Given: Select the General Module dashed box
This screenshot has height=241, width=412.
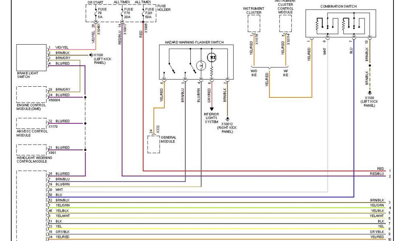Looking at the screenshot, I should (x=154, y=144).
